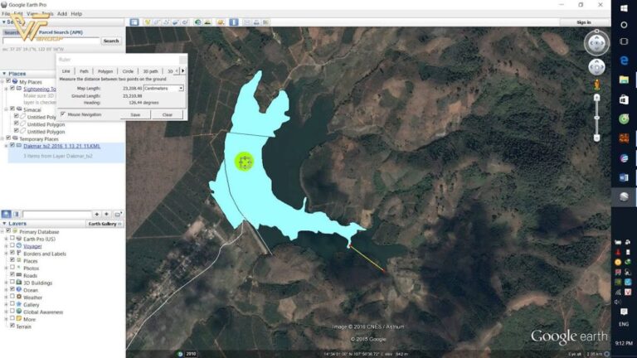Screen dimensions: 637x358
Task: Click the zoom slider handle
Action: coord(596,118)
